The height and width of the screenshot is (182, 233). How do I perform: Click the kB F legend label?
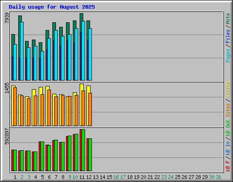(228, 166)
